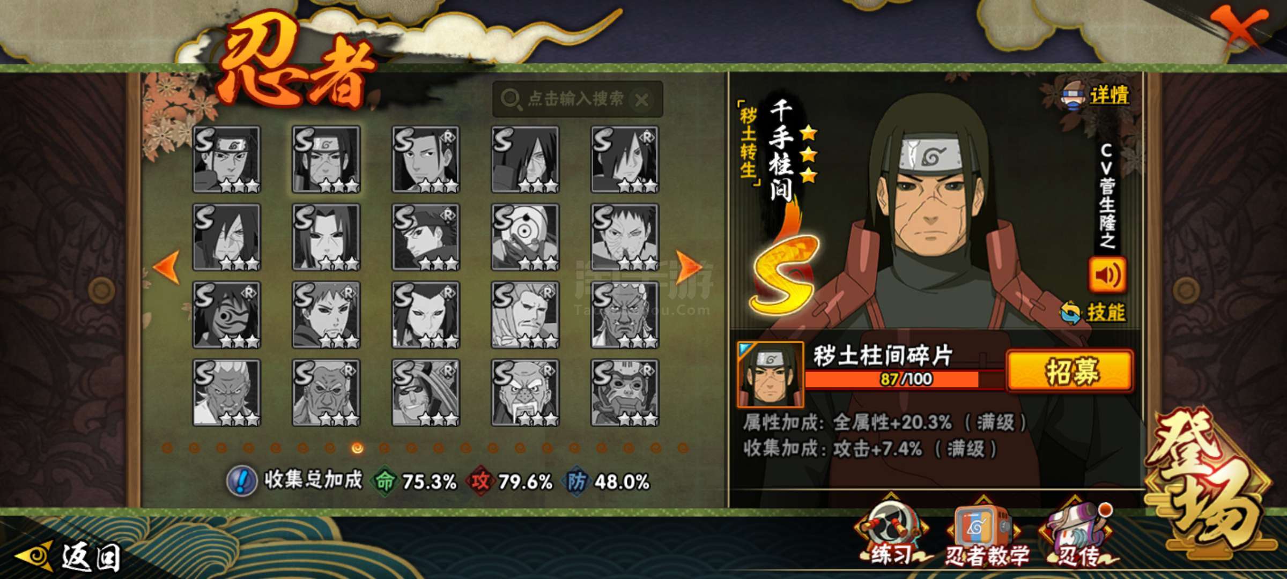The height and width of the screenshot is (579, 1287).
Task: Clear the search box with the X
Action: point(642,100)
